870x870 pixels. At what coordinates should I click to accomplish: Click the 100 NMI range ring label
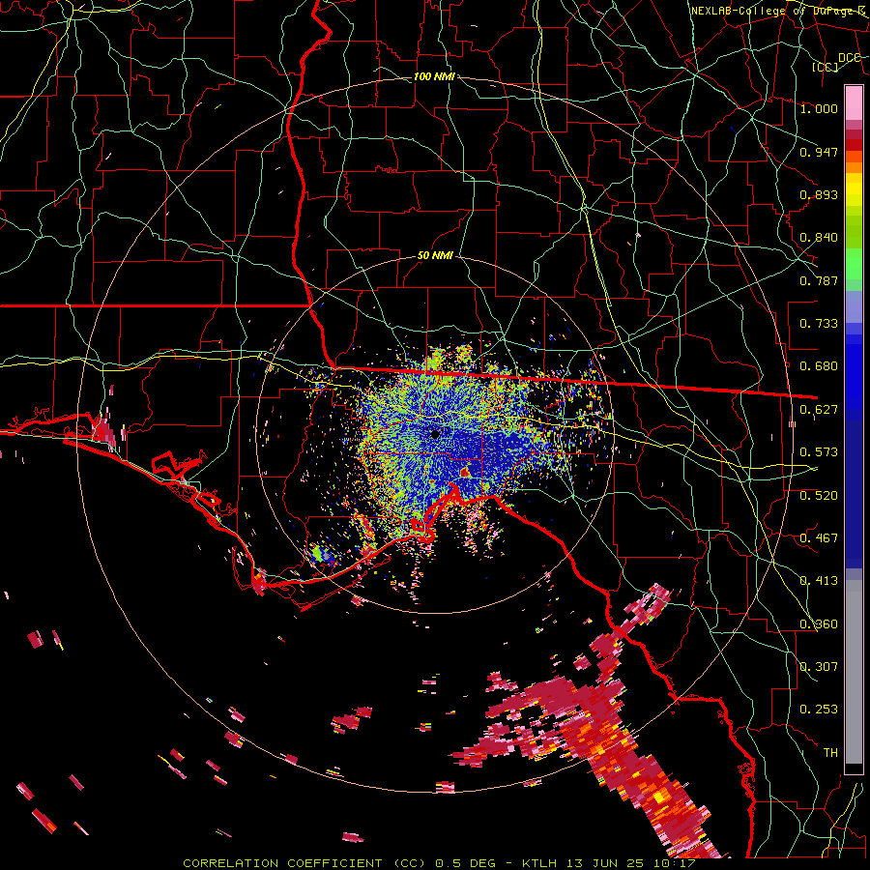pyautogui.click(x=434, y=76)
